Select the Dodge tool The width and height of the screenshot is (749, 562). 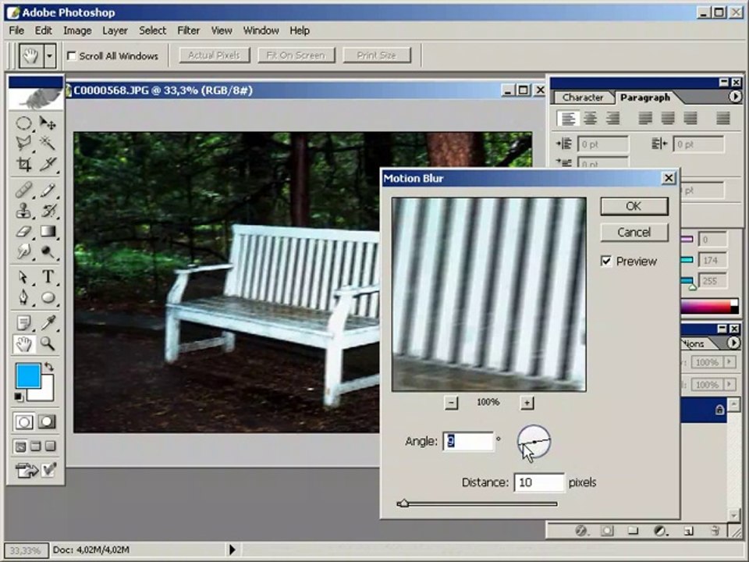coord(48,251)
